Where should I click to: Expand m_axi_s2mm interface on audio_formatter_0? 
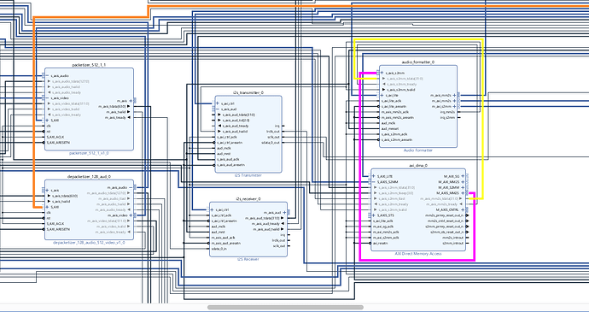tap(454, 107)
